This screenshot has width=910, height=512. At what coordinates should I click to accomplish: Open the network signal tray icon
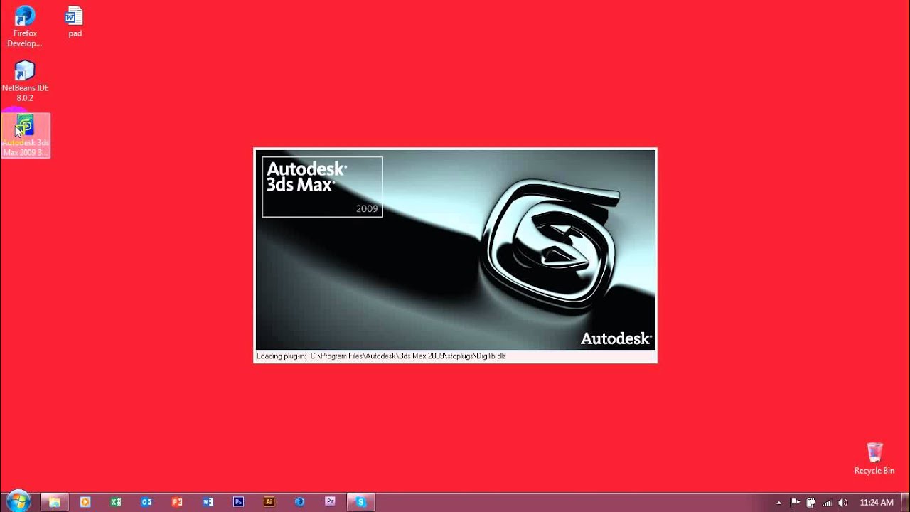827,503
